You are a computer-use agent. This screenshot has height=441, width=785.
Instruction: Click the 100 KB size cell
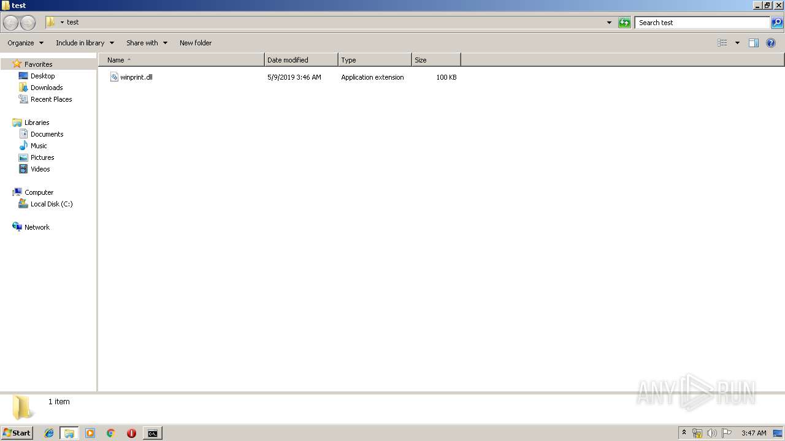(446, 77)
